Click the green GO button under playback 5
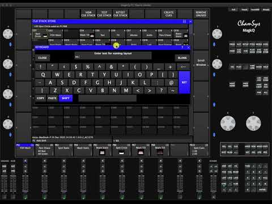This screenshot has height=204, width=272. (103, 197)
